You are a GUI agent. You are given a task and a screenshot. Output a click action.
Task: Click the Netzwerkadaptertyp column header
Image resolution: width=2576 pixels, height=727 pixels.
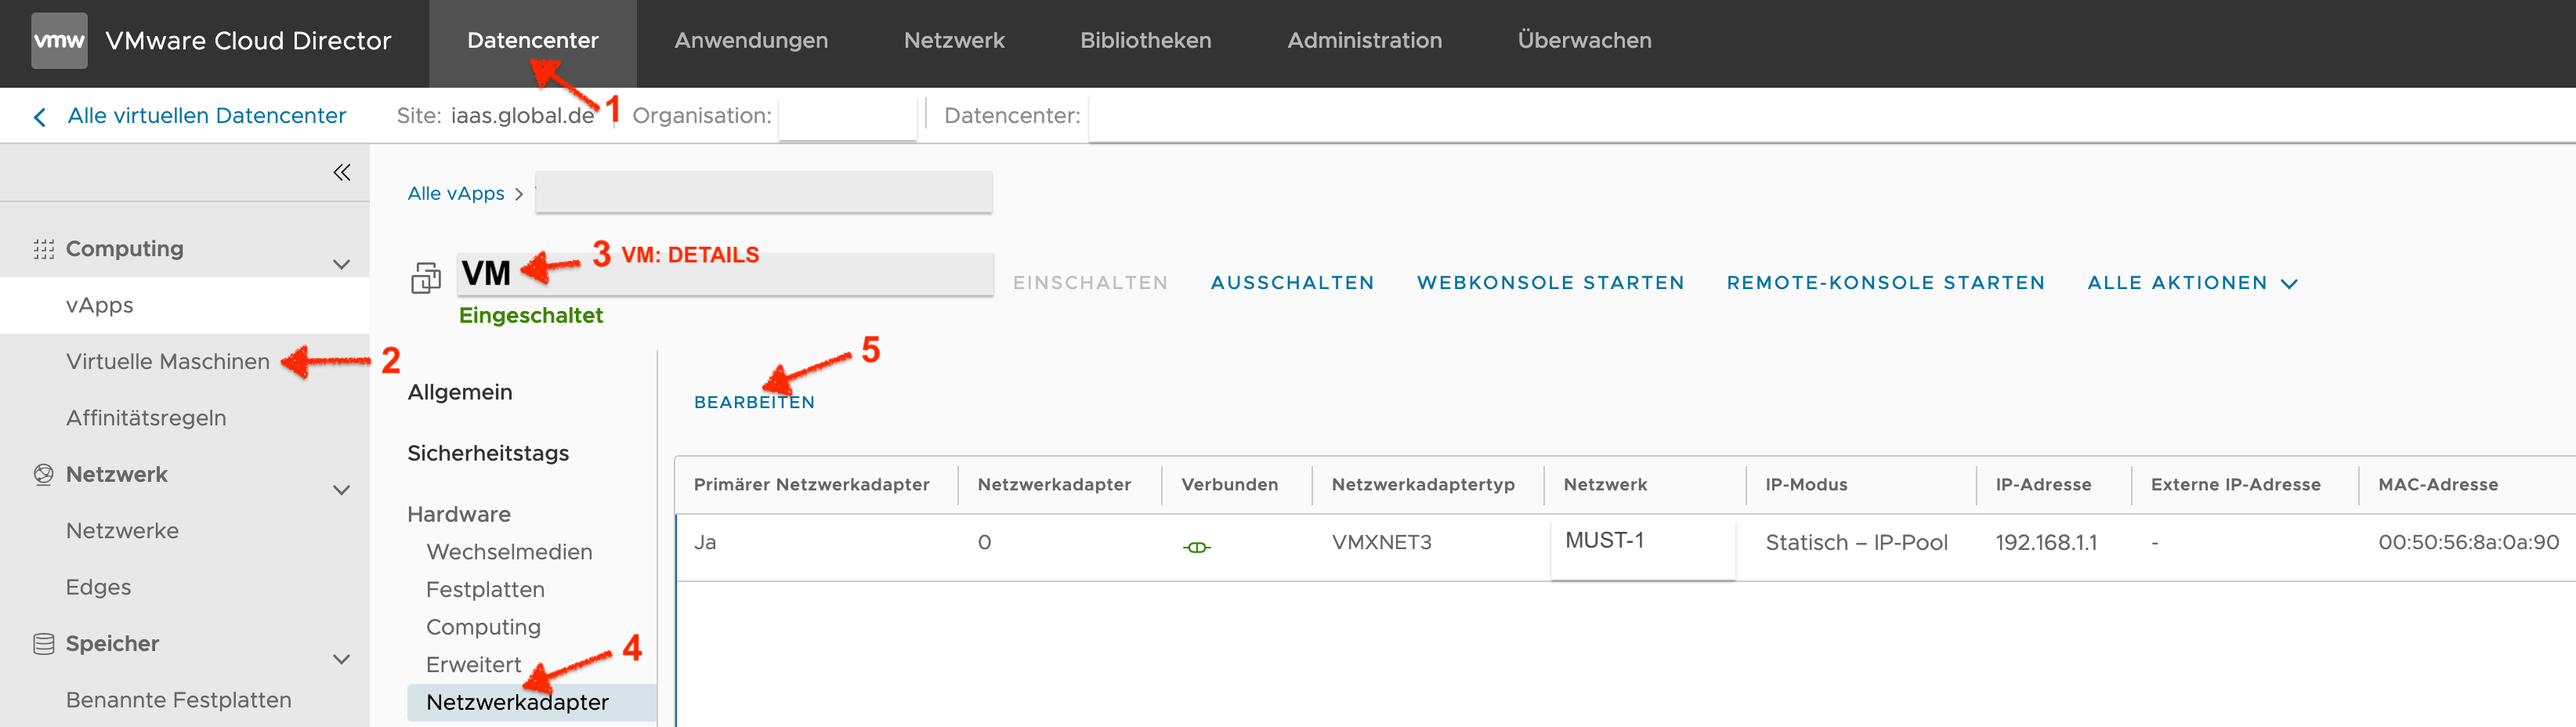click(x=1423, y=485)
